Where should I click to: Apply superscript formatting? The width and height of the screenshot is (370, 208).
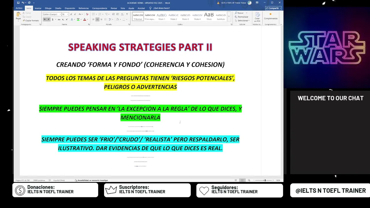pyautogui.click(x=67, y=19)
